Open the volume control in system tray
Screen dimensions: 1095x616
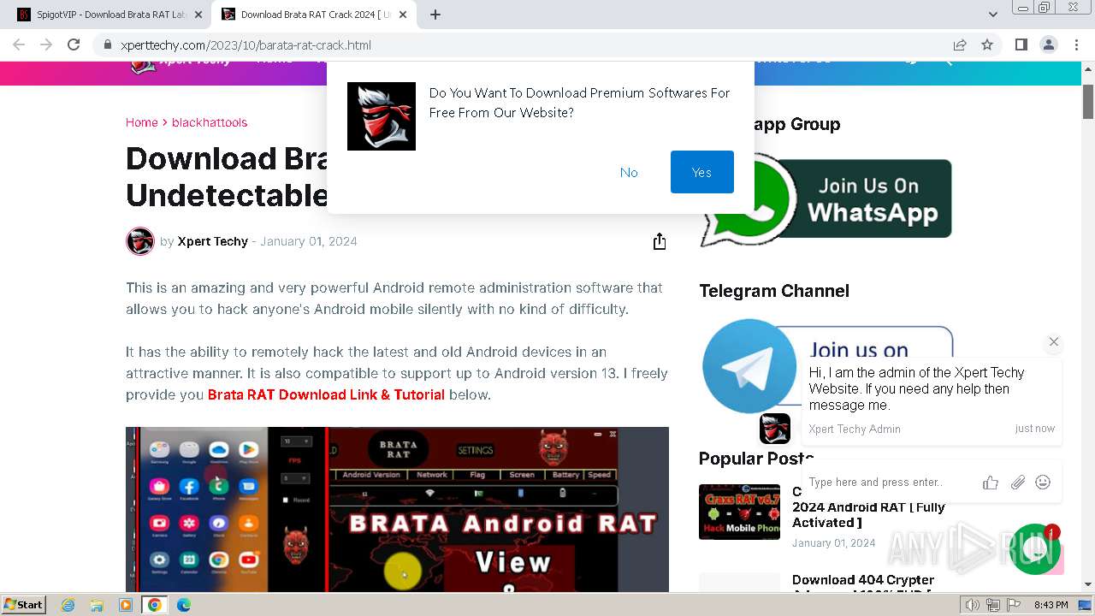973,605
